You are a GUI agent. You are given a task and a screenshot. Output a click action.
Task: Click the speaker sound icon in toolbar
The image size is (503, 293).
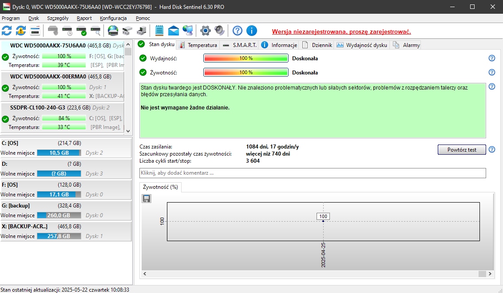tap(219, 31)
